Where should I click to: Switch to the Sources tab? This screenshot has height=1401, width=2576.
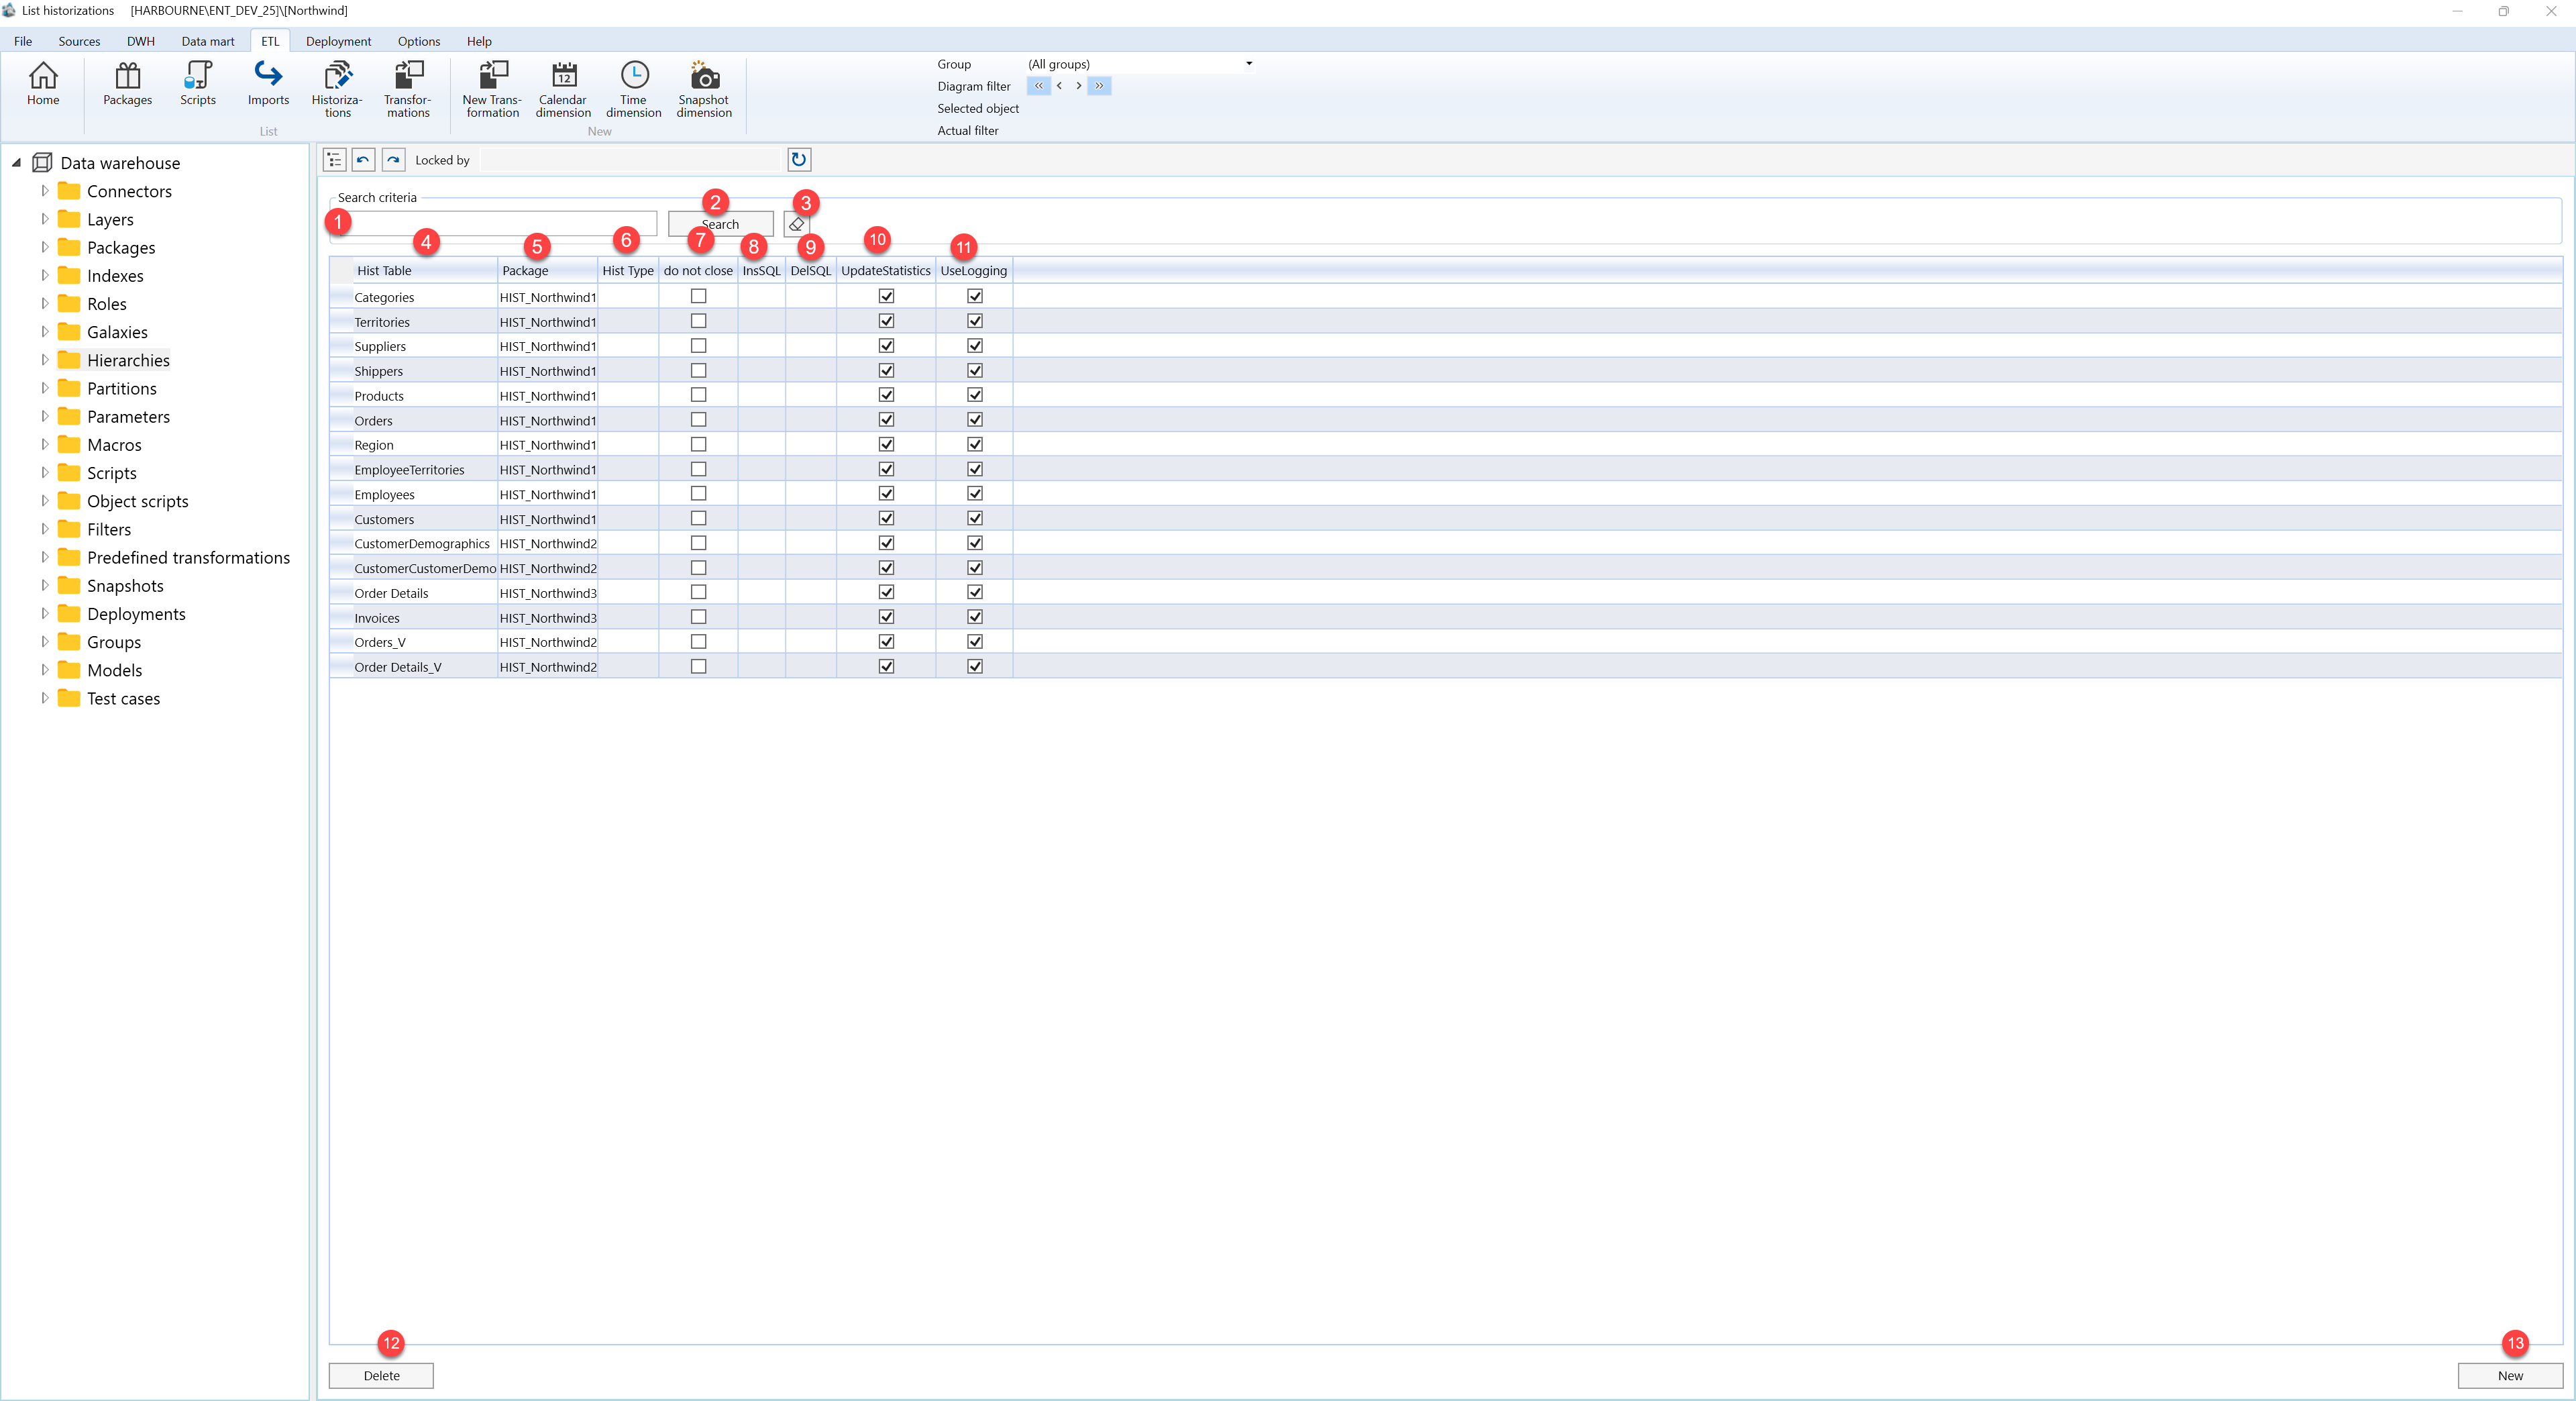79,41
